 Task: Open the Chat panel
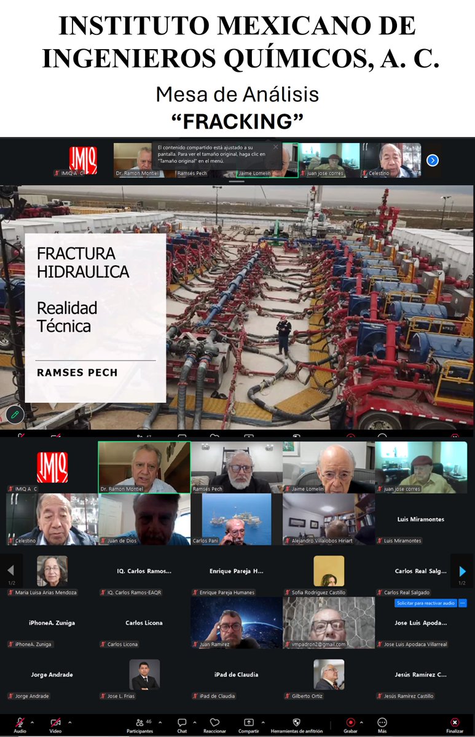[x=182, y=725]
